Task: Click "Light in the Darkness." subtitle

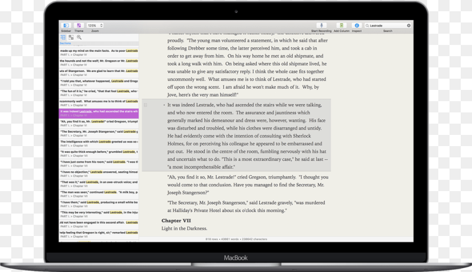Action: 184,228
